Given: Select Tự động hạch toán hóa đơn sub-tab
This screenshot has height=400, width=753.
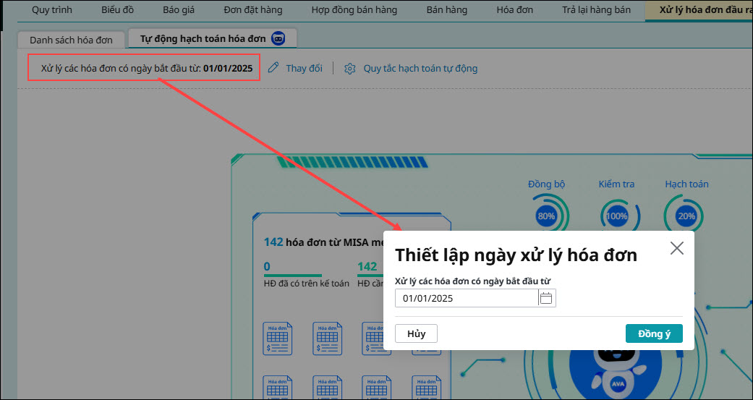Looking at the screenshot, I should pos(212,39).
